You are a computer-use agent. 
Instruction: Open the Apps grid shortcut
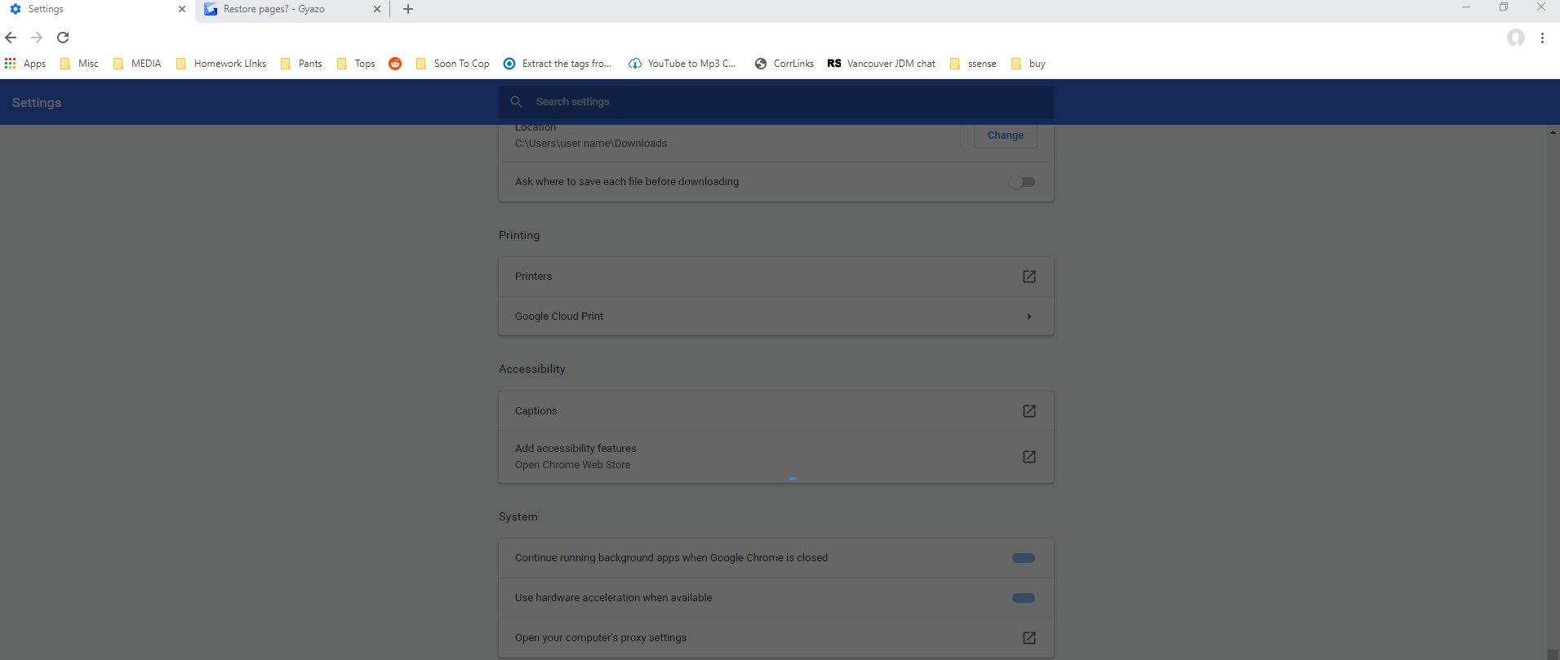pos(25,64)
